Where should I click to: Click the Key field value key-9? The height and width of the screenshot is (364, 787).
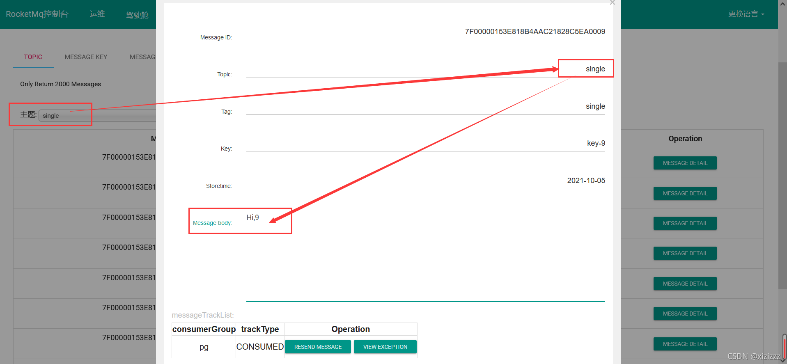596,143
